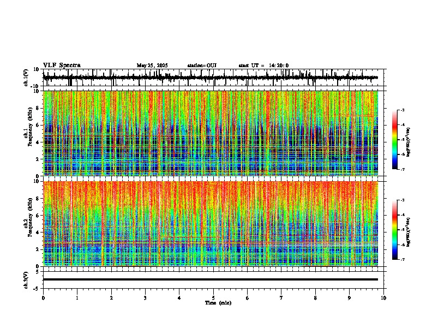Click the ch.1 spectrogram color scale bar
Image resolution: width=432 pixels, height=334 pixels.
tap(395, 140)
